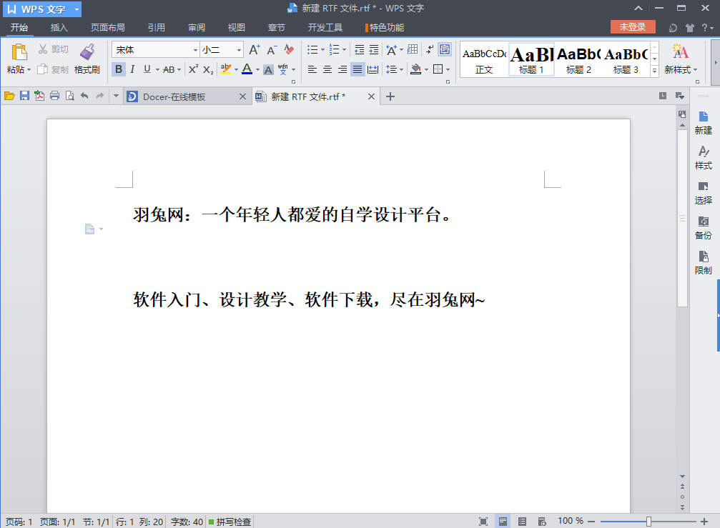Viewport: 720px width, 528px height.
Task: Open the Styles sidebar panel
Action: pos(703,158)
